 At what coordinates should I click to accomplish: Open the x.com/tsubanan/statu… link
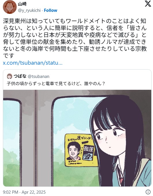(x=33, y=63)
